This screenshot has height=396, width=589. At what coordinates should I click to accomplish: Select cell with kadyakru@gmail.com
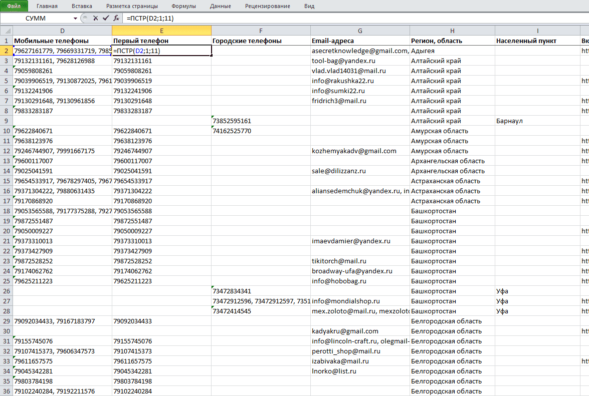pyautogui.click(x=360, y=331)
